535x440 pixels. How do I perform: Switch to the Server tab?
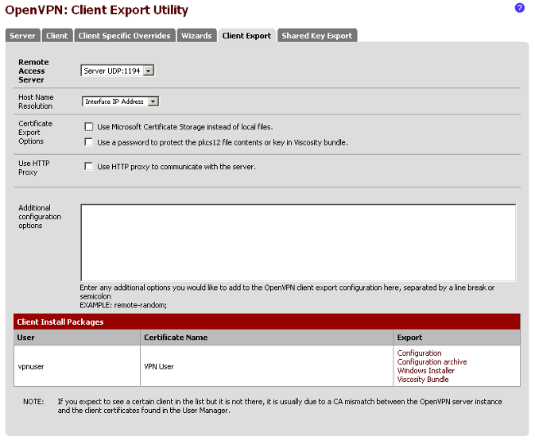(x=22, y=36)
